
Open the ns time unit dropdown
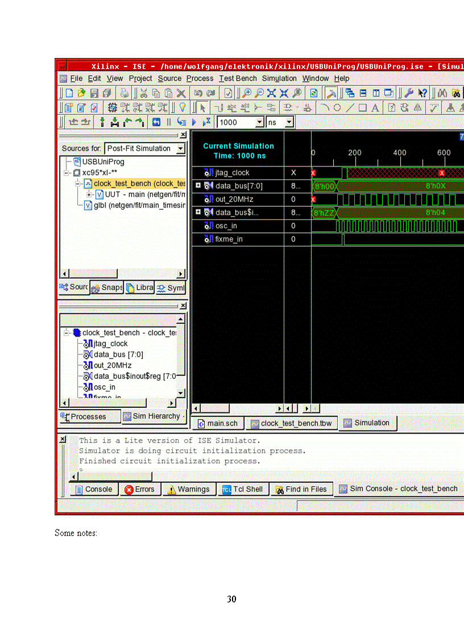point(288,122)
